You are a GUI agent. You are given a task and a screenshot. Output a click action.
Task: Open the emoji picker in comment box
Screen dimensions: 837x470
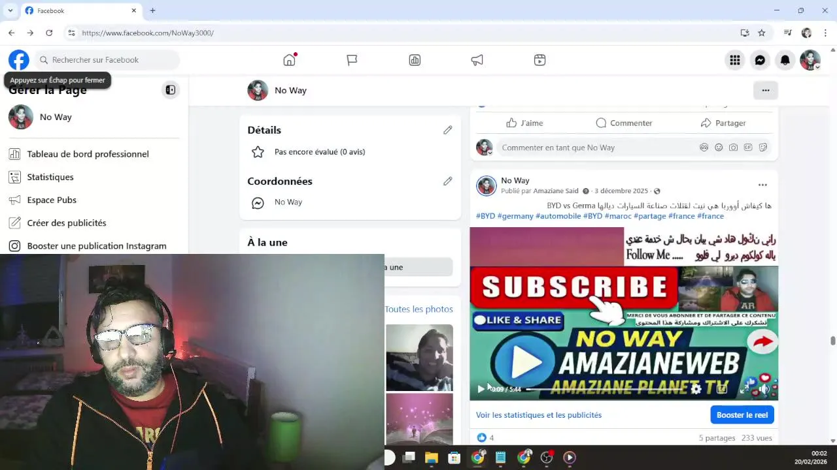point(719,148)
